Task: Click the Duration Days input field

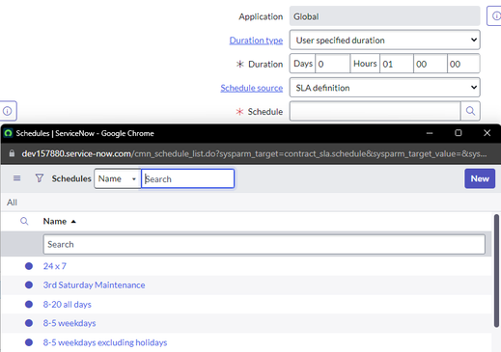Action: coord(333,64)
